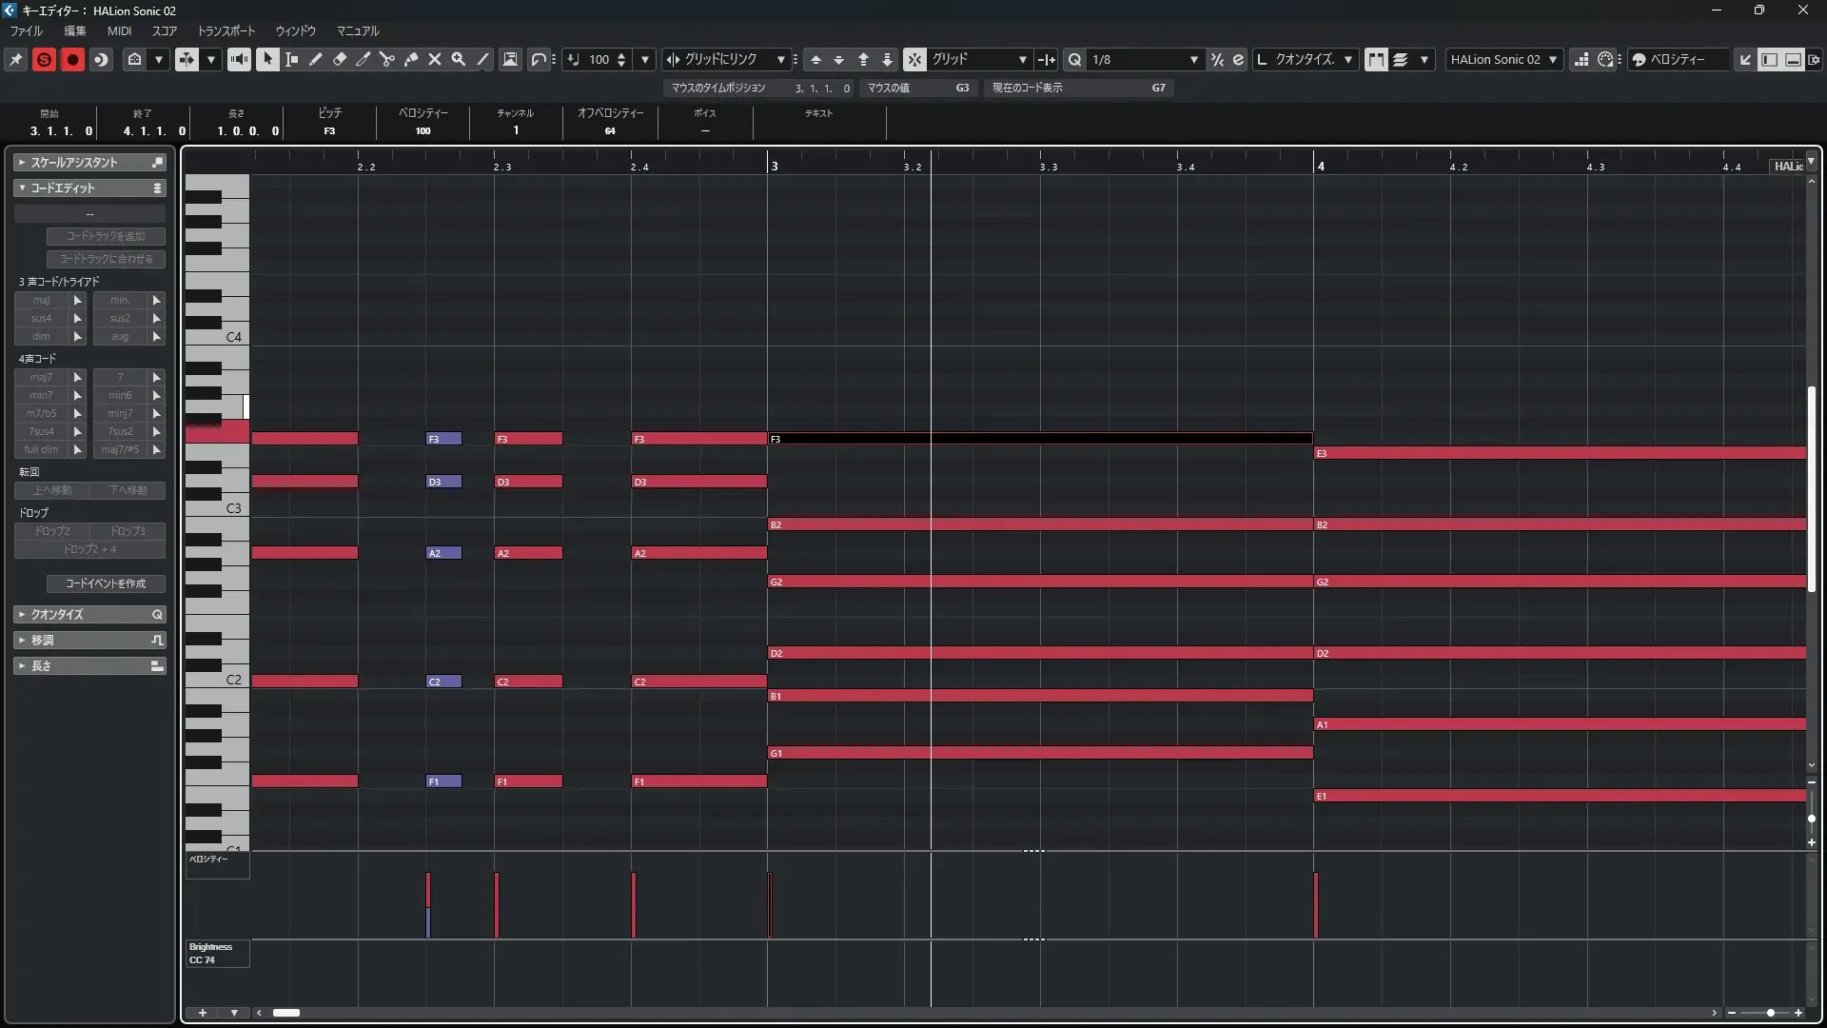Screen dimensions: 1827x1028
Task: Toggle Acoustic Feedback speaker button
Action: coord(239,59)
